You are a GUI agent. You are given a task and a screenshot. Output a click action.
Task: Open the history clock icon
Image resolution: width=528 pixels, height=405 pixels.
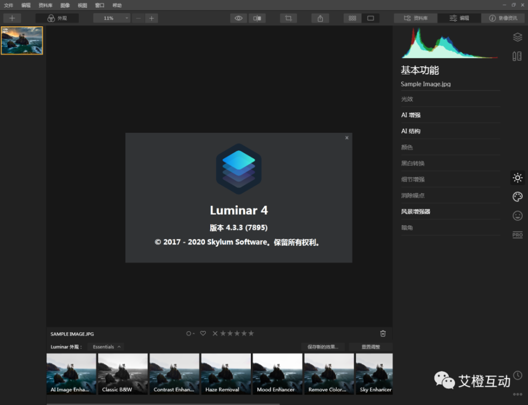[x=517, y=375]
